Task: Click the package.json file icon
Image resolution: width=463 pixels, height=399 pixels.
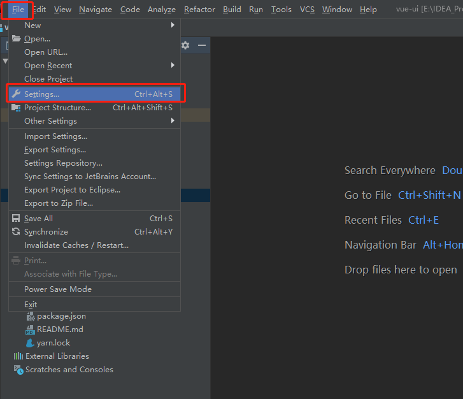Action: click(x=31, y=317)
